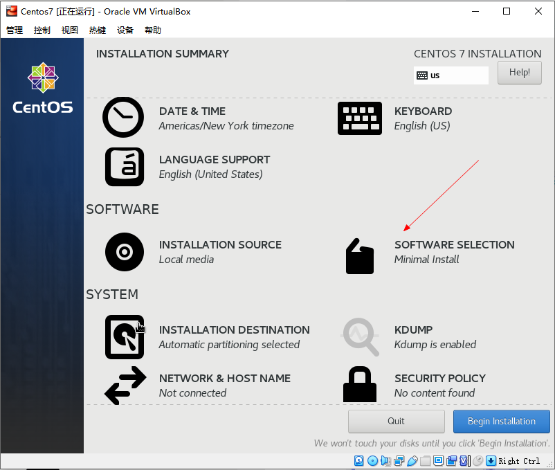
Task: Open the 控制 menu
Action: coord(42,30)
